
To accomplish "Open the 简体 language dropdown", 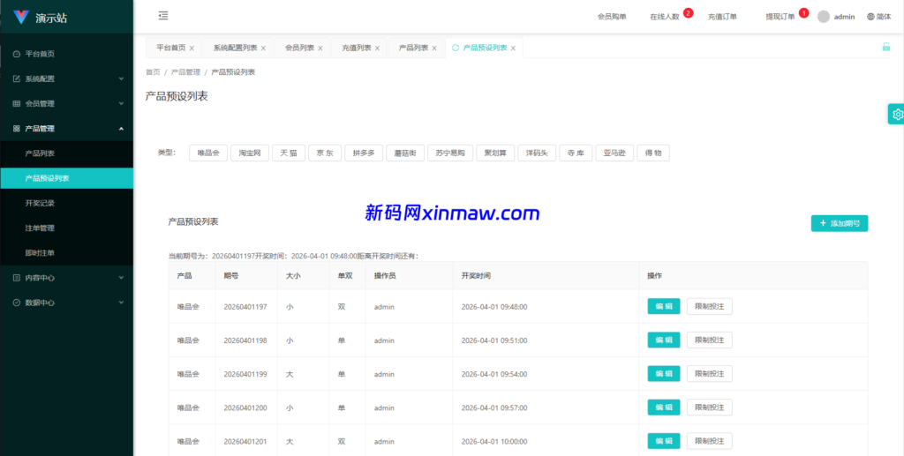I will pyautogui.click(x=878, y=17).
